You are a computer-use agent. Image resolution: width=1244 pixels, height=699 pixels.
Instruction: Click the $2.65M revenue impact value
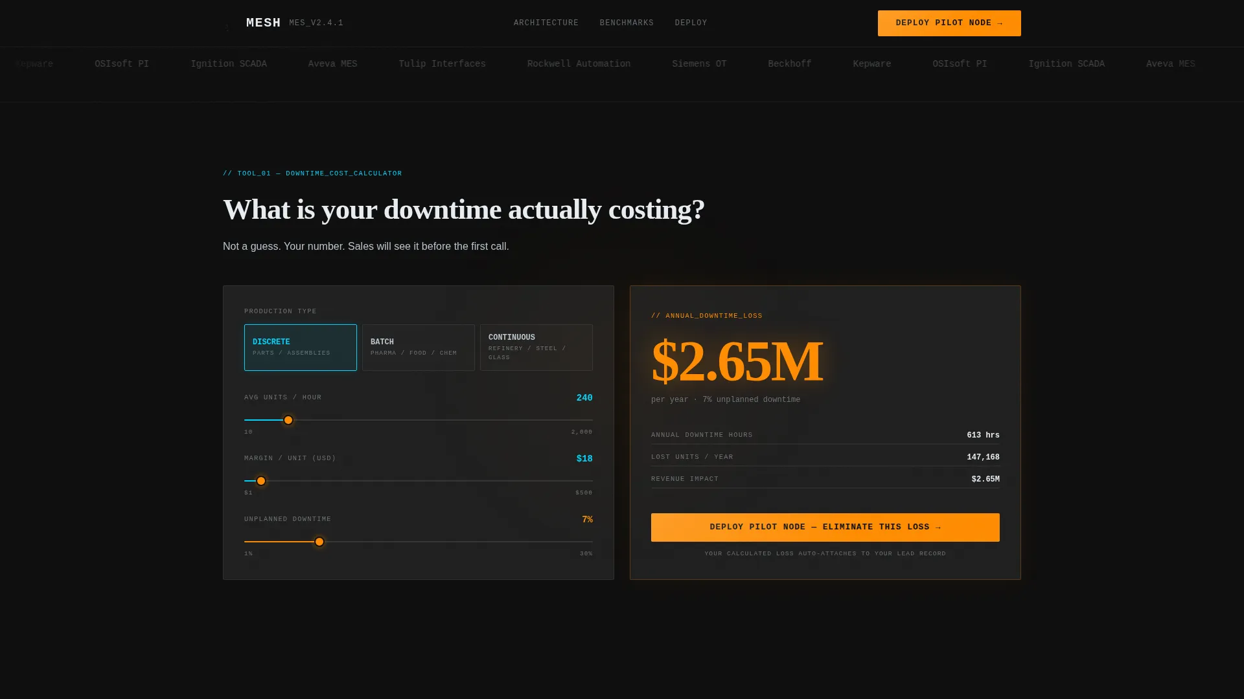pos(985,480)
